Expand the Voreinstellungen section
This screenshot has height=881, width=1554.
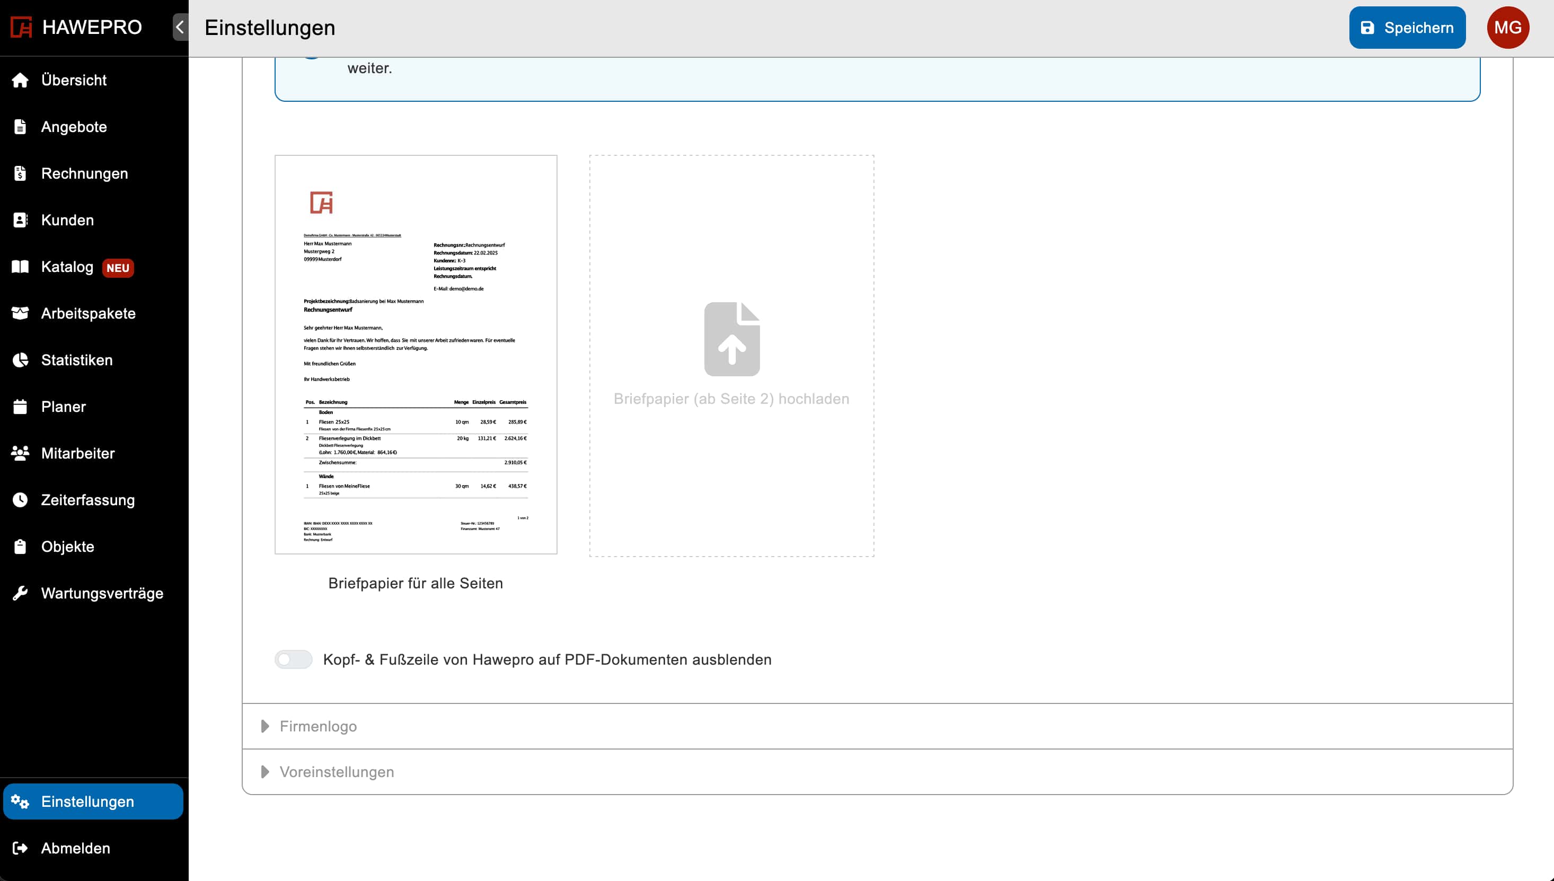[335, 772]
